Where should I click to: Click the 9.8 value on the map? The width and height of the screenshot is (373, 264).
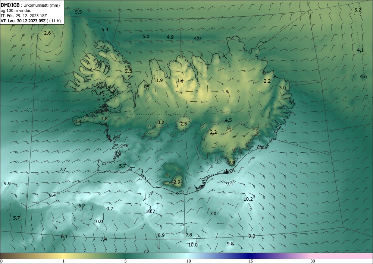[230, 244]
